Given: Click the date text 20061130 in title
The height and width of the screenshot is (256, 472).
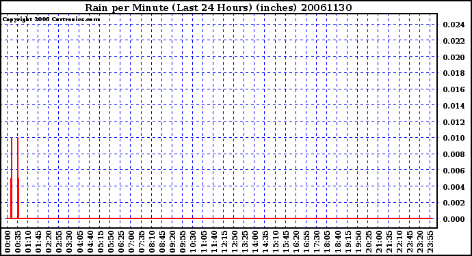Looking at the screenshot, I should pyautogui.click(x=326, y=8).
